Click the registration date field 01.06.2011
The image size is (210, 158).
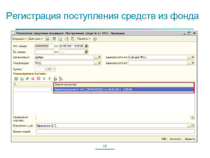tap(72, 46)
